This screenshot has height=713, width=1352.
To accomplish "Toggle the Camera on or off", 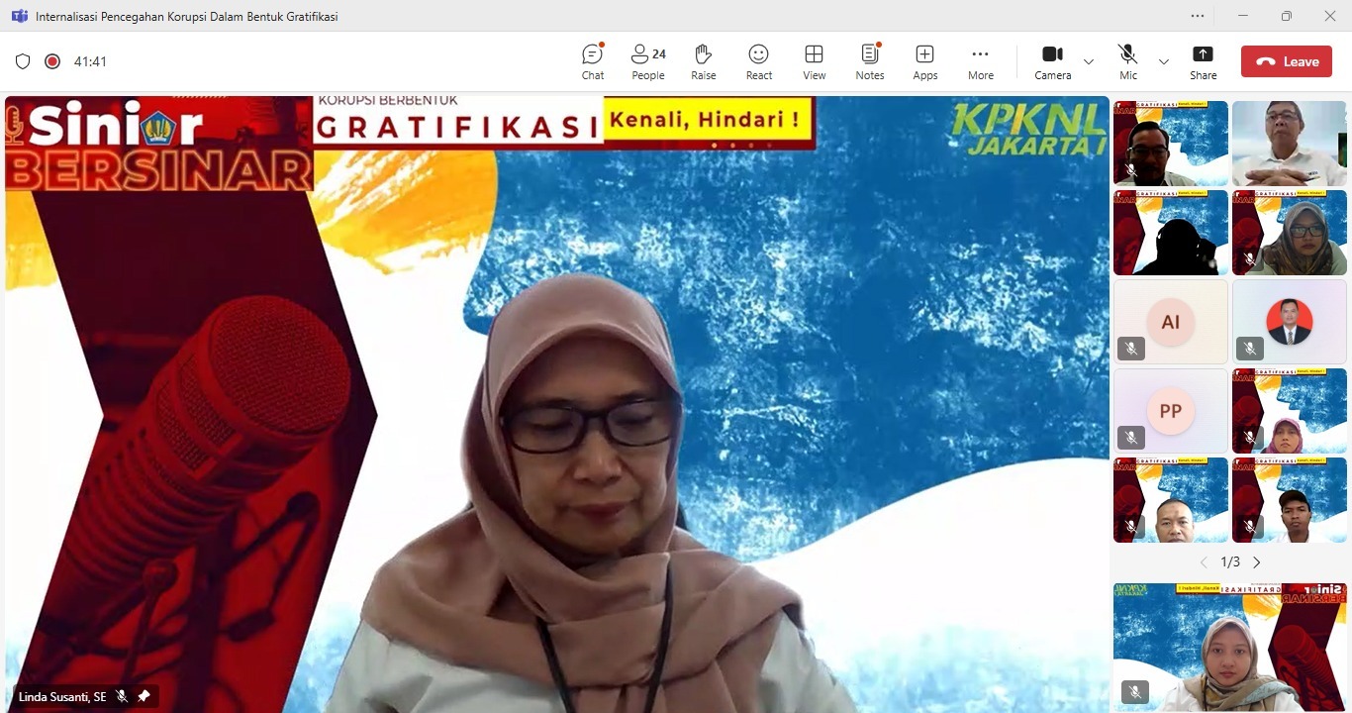I will click(x=1052, y=61).
